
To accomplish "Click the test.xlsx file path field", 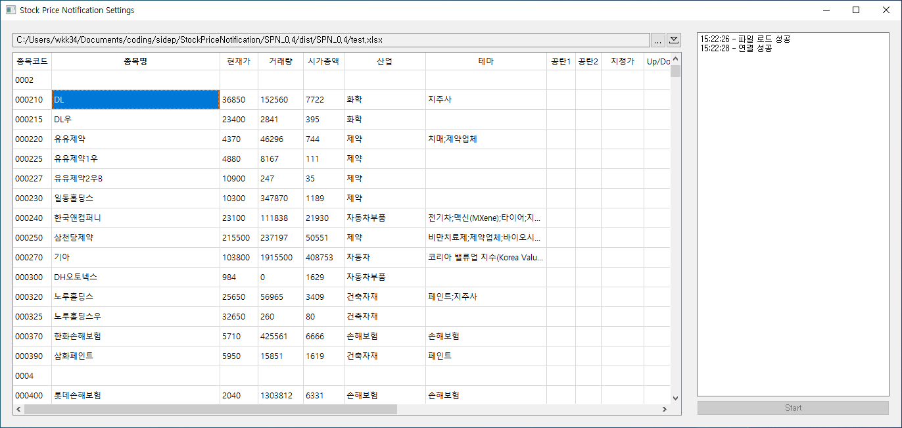I will [331, 40].
